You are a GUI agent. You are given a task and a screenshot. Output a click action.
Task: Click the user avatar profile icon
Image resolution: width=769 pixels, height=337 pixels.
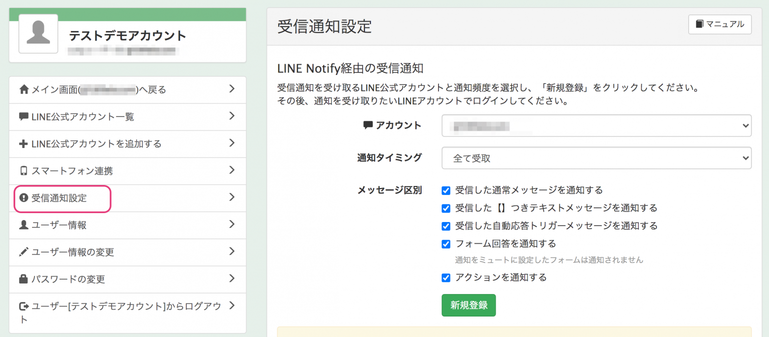[x=38, y=33]
